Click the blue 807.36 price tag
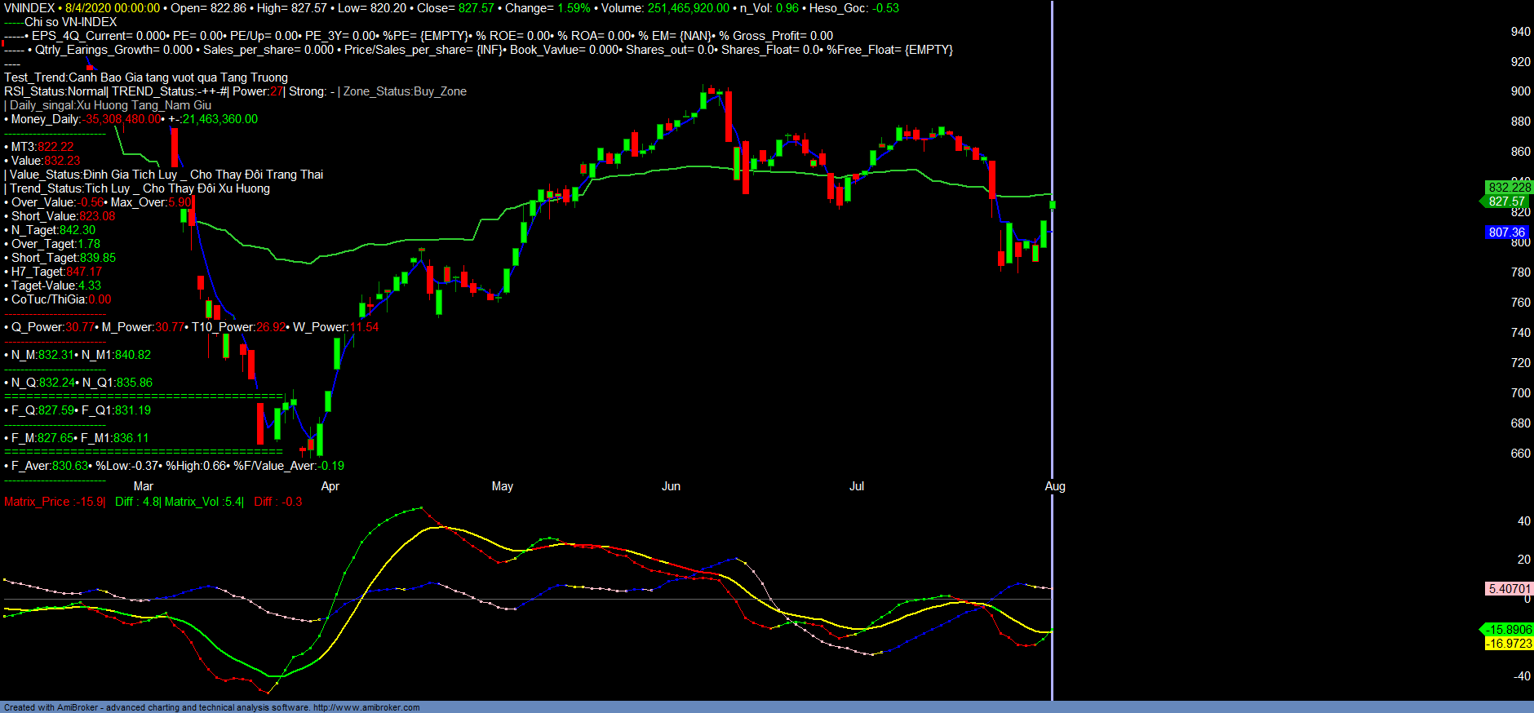This screenshot has height=713, width=1534. (1506, 232)
